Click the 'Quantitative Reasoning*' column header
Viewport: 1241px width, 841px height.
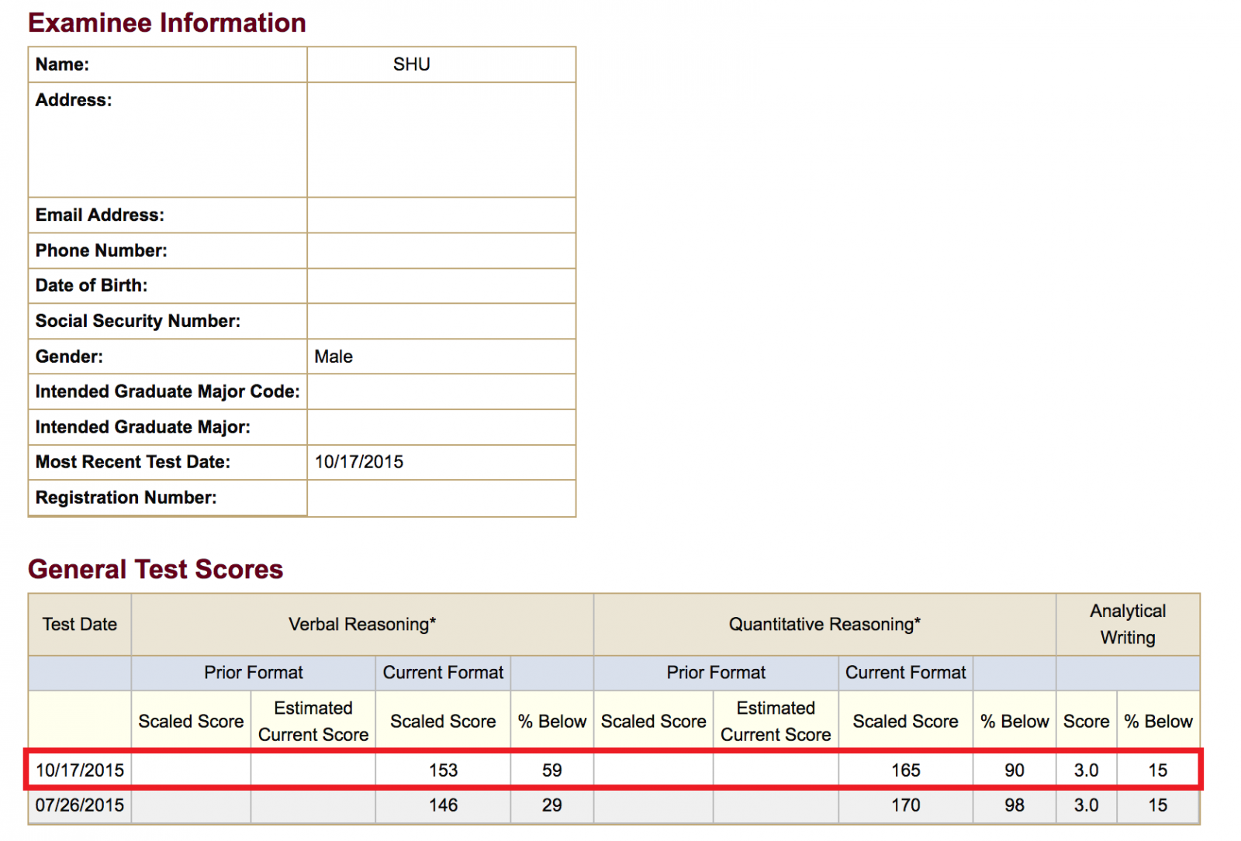tap(824, 624)
